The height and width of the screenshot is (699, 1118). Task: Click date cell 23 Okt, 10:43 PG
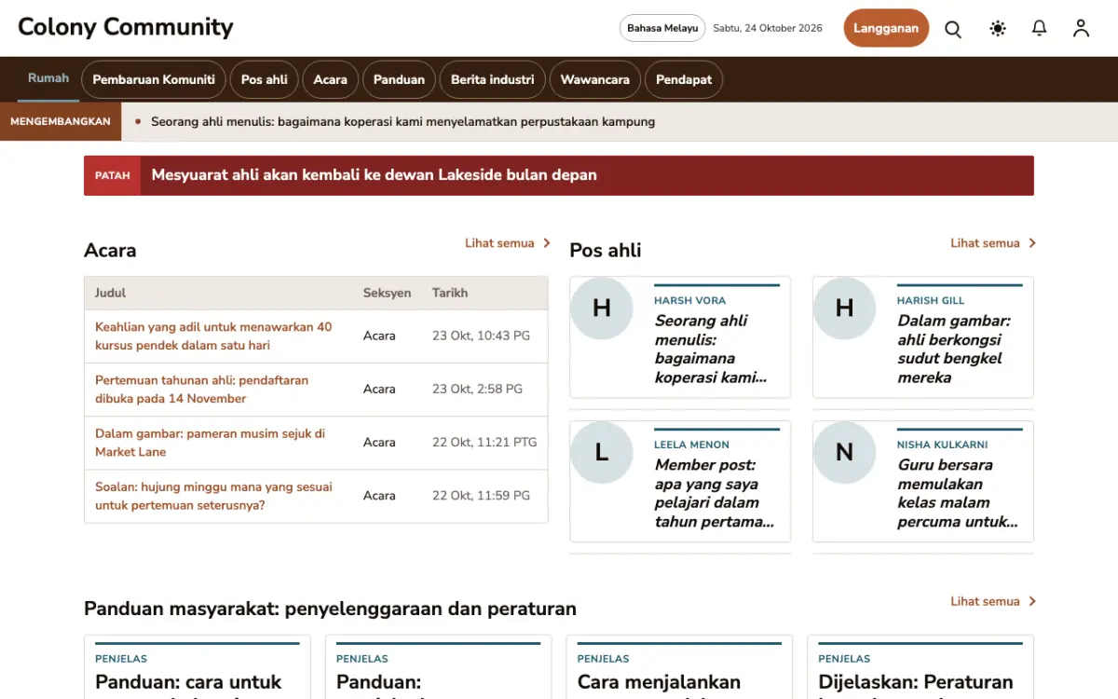click(x=481, y=336)
